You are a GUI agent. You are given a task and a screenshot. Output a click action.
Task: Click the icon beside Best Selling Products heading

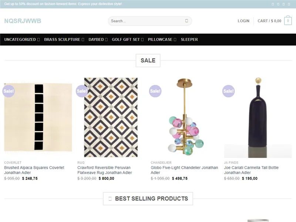110,198
